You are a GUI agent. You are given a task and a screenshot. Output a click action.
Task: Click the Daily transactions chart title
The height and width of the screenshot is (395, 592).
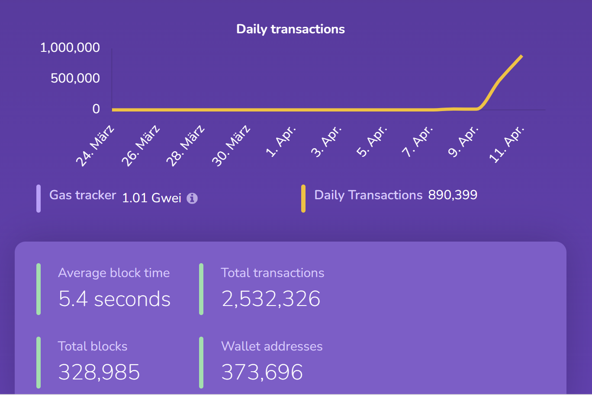(290, 29)
